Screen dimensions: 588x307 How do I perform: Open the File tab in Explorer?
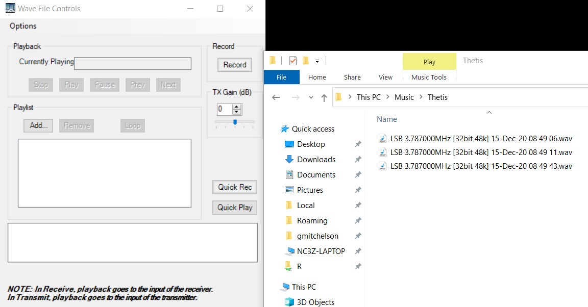[x=281, y=77]
